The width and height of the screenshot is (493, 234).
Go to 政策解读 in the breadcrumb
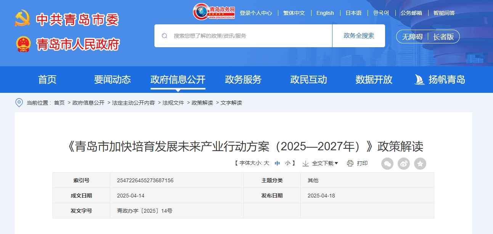pos(202,103)
